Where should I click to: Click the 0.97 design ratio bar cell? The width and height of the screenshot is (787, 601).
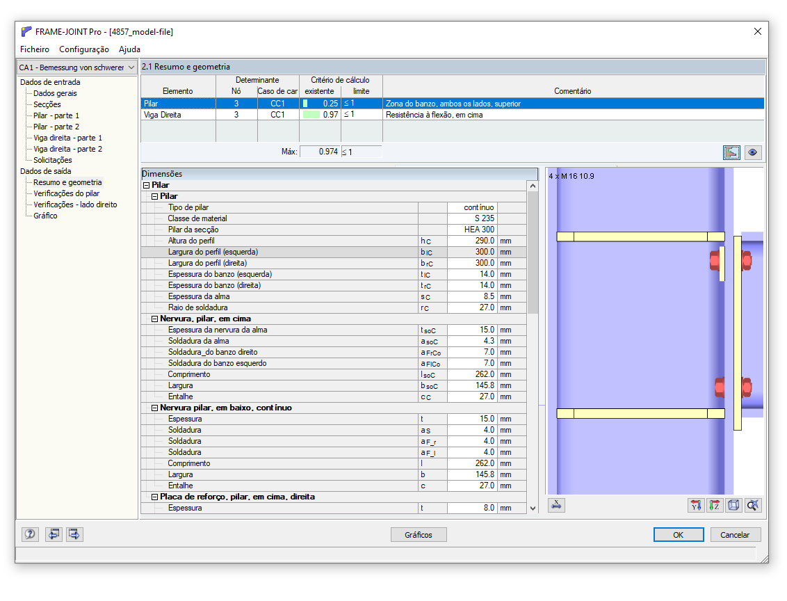pos(321,115)
